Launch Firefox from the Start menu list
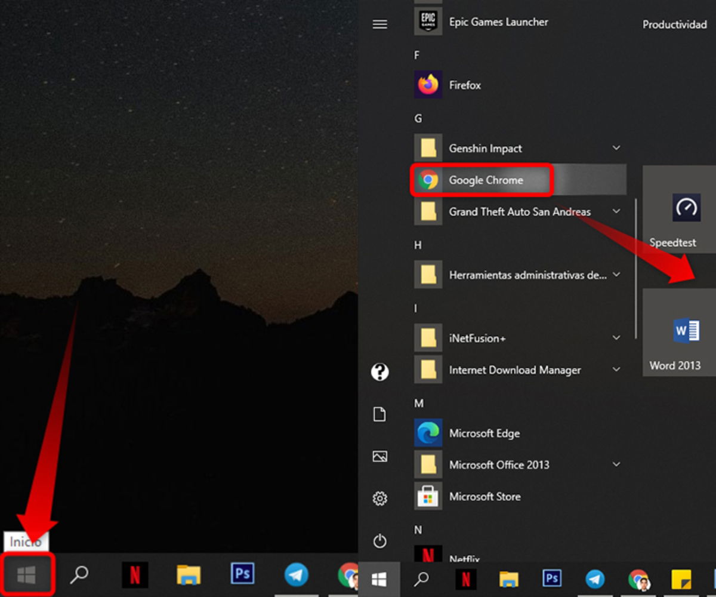716x597 pixels. tap(519, 85)
